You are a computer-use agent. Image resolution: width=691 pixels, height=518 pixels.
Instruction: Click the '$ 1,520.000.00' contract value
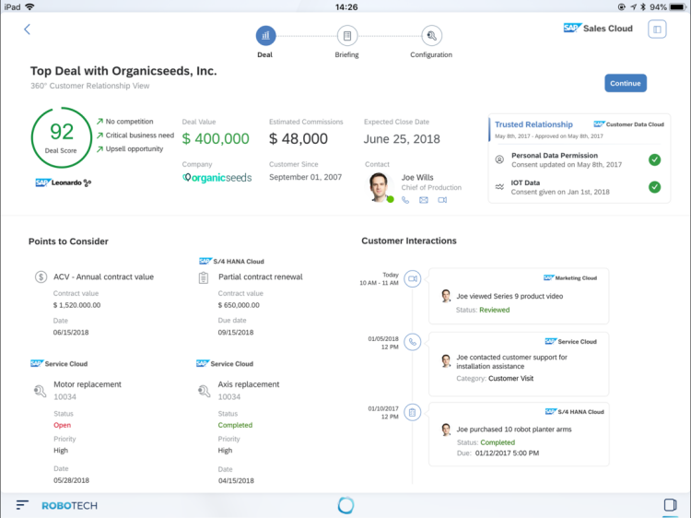pos(76,305)
